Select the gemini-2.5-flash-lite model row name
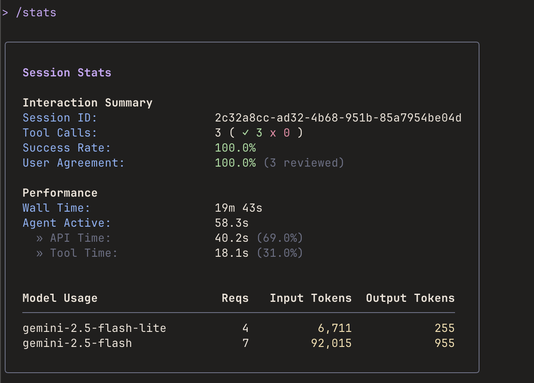The image size is (534, 383). [x=94, y=328]
